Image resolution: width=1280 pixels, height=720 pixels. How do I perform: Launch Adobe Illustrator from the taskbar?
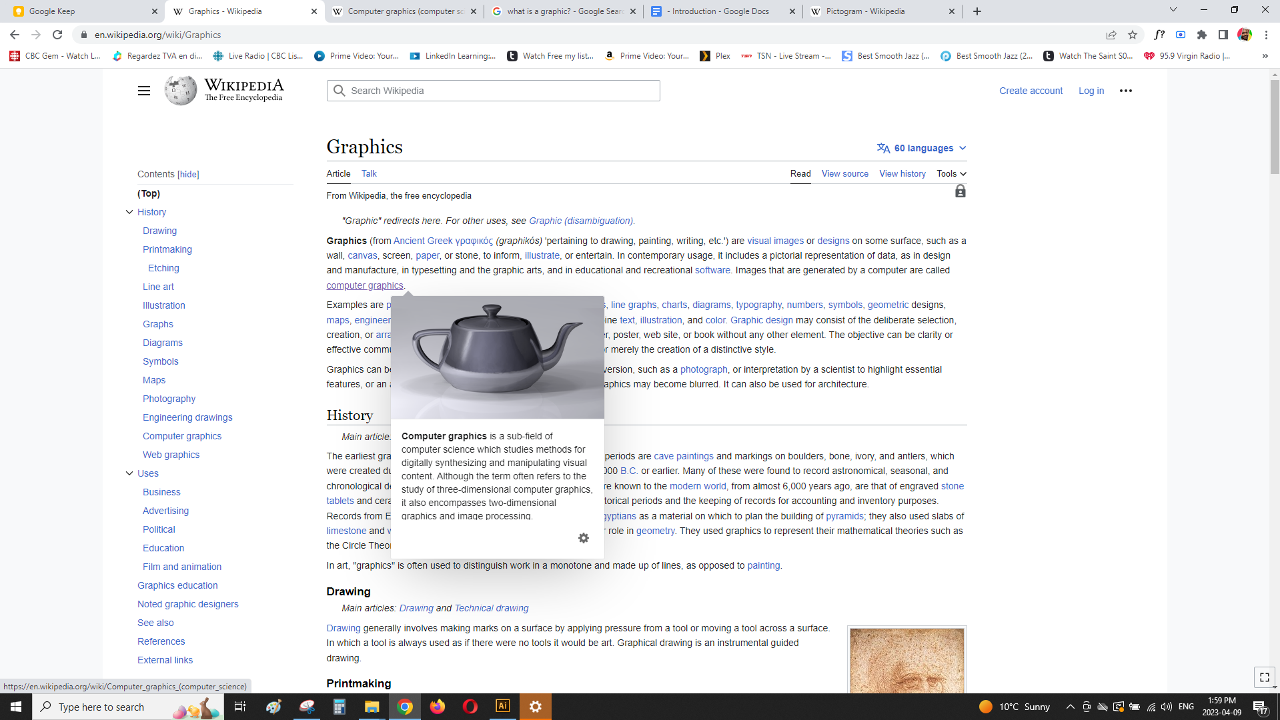503,706
